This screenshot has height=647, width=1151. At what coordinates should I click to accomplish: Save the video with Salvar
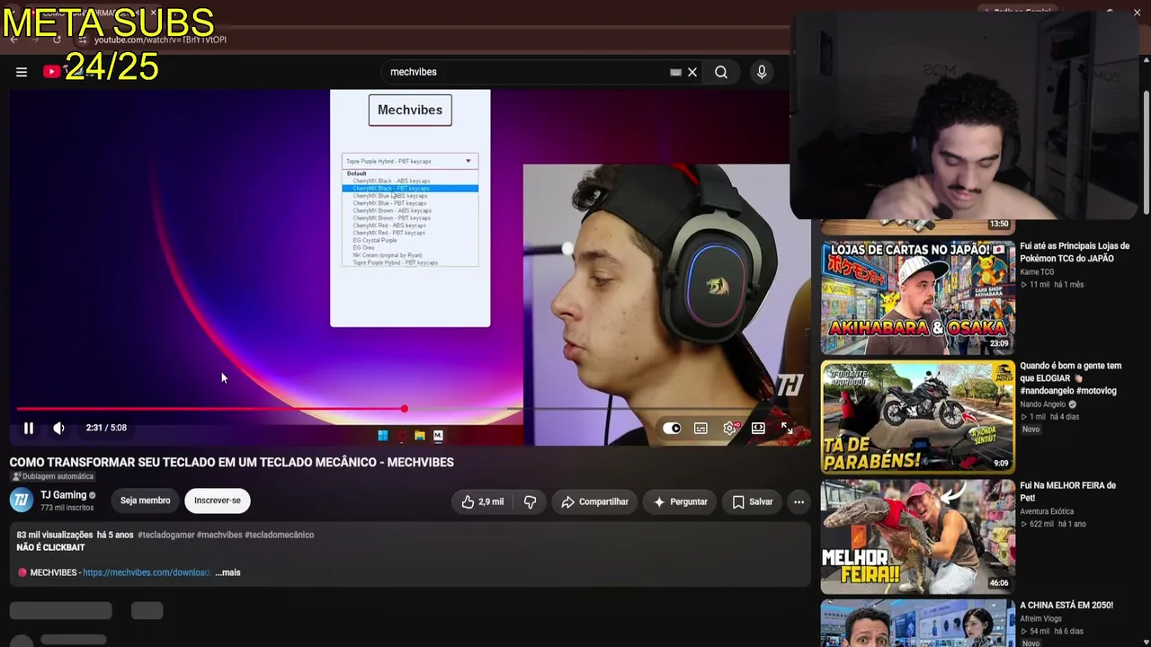[752, 502]
